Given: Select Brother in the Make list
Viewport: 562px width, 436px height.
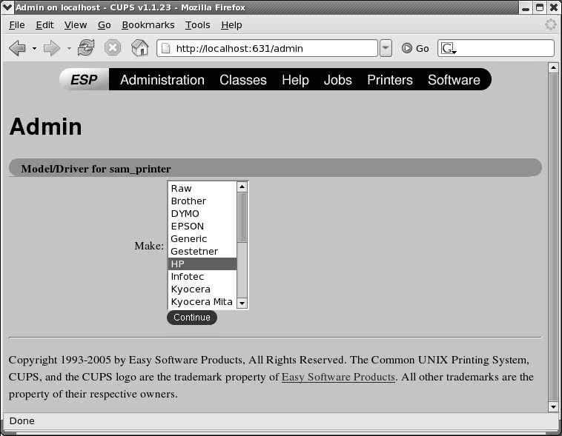Looking at the screenshot, I should click(x=202, y=201).
